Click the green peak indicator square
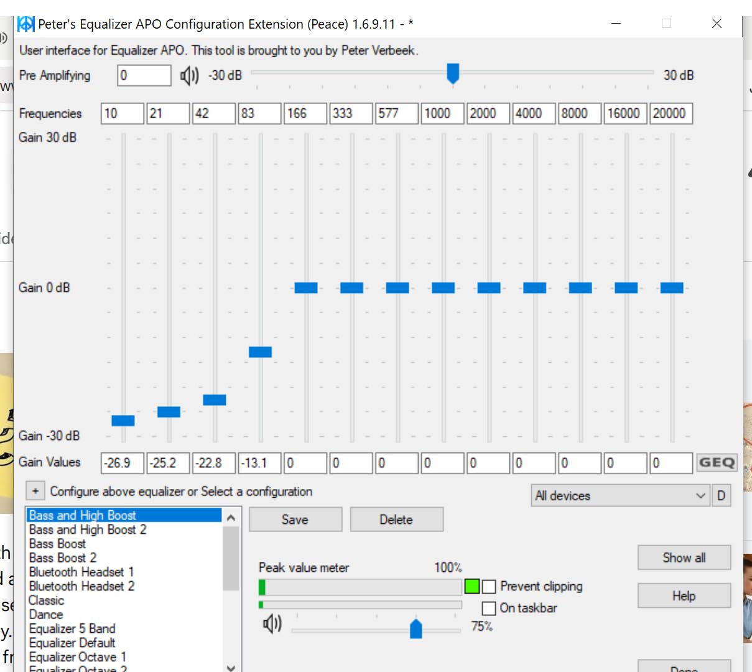 pos(472,586)
